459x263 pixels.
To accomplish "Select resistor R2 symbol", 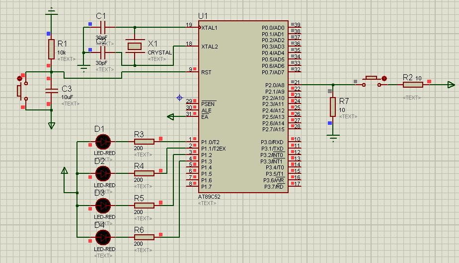I will 413,85.
